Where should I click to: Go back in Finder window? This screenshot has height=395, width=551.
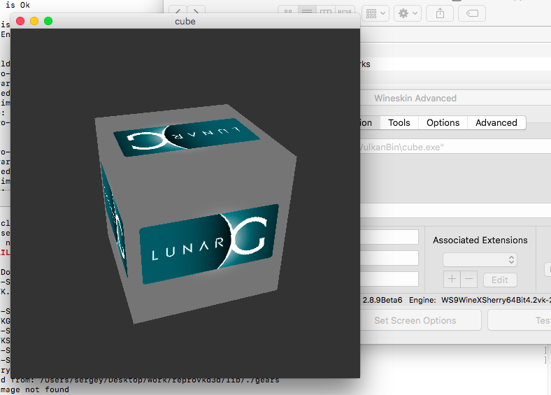(x=178, y=11)
